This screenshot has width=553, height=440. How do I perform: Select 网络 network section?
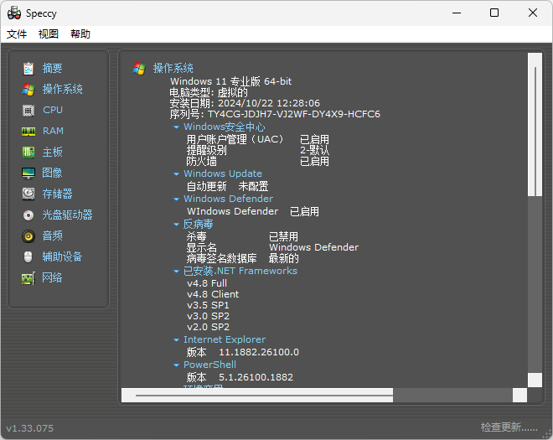(52, 277)
